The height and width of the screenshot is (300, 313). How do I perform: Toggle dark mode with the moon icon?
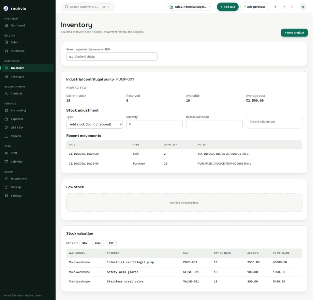coord(292,7)
